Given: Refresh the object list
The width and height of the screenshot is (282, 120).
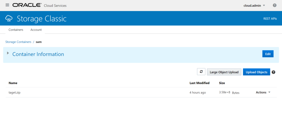Looking at the screenshot, I should coord(201,72).
